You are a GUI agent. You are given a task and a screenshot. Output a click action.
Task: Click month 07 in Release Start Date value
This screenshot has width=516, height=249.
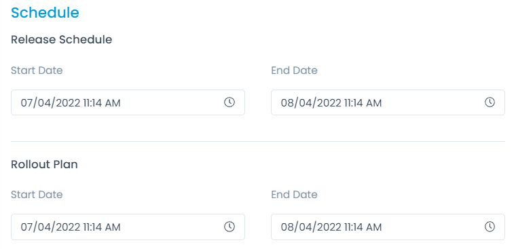click(27, 103)
